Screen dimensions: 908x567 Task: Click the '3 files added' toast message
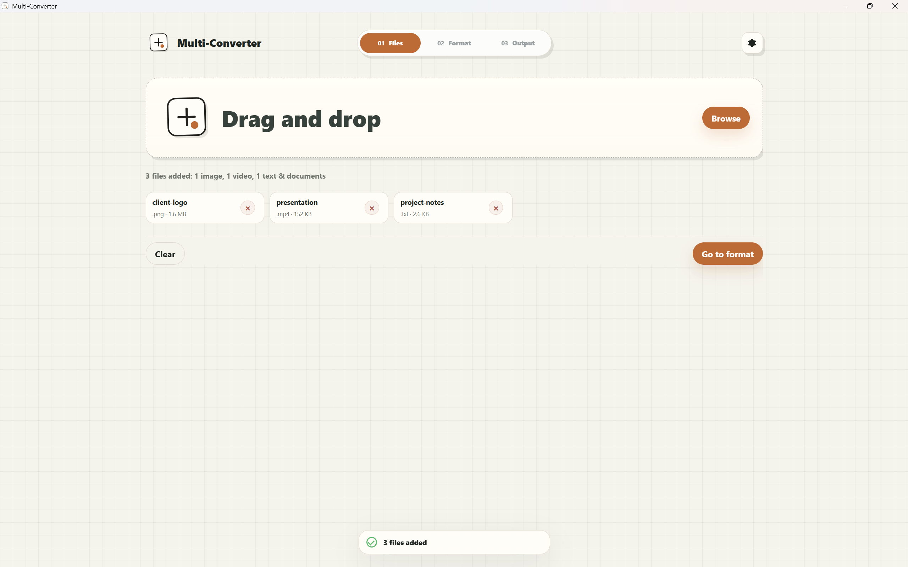coord(405,542)
